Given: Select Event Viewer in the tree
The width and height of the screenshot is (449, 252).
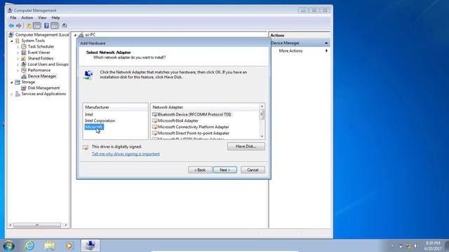Looking at the screenshot, I should pyautogui.click(x=39, y=52).
